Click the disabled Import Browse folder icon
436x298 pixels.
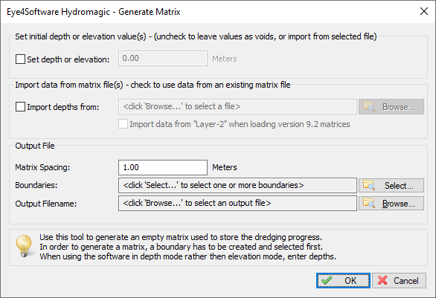[369, 107]
